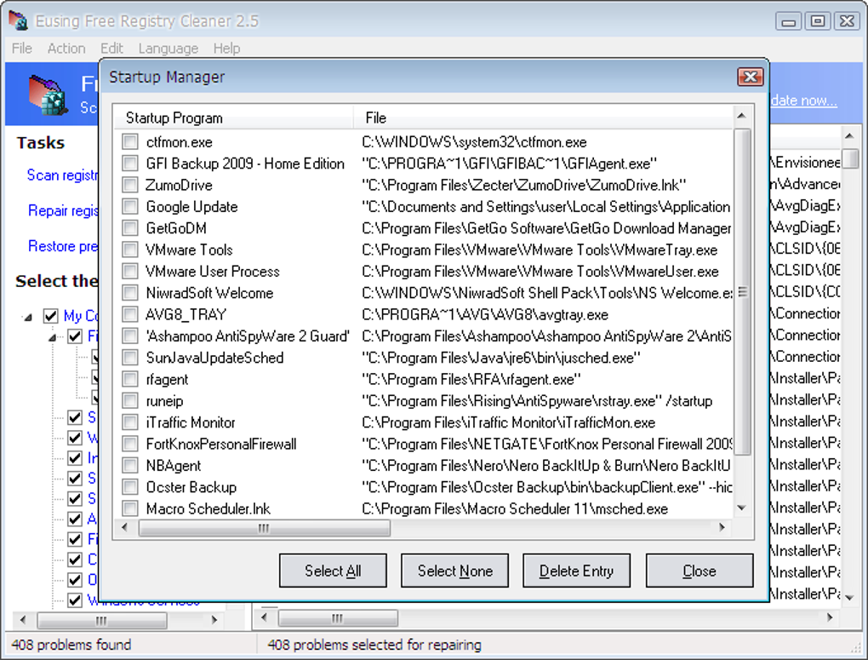Click the Delete Entry button
868x660 pixels.
[576, 571]
